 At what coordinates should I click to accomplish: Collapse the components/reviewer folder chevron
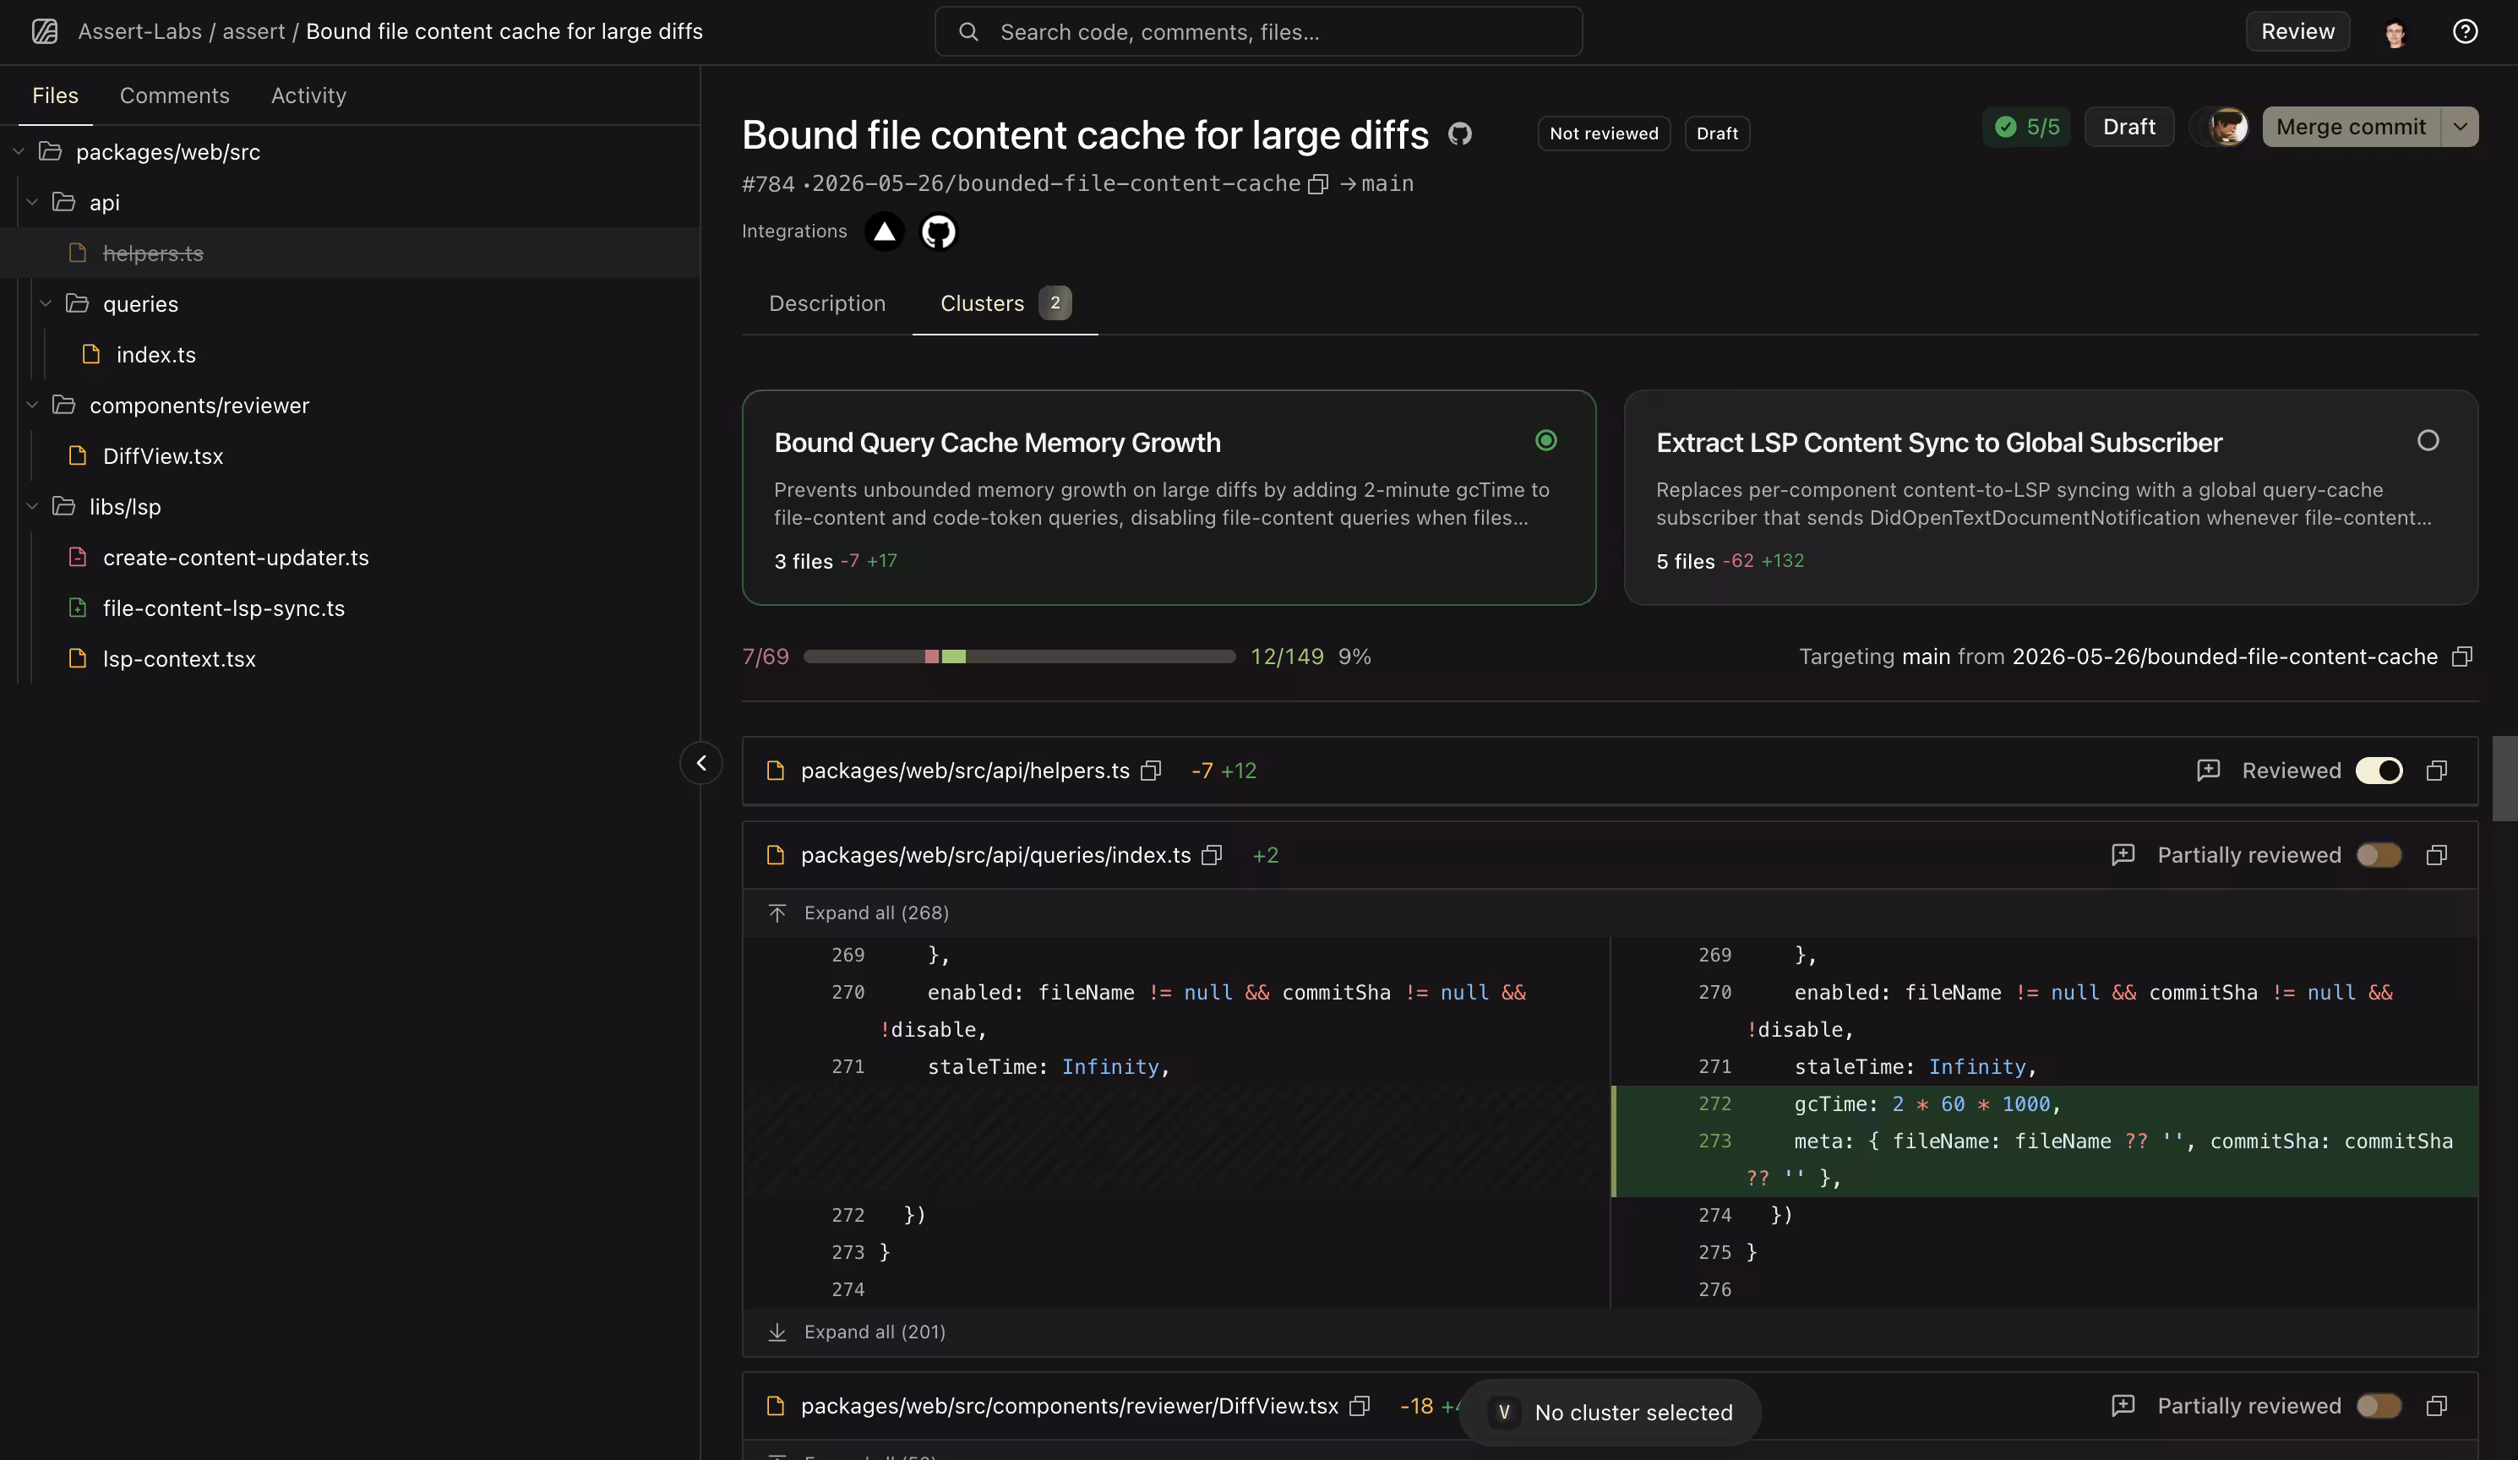click(32, 405)
